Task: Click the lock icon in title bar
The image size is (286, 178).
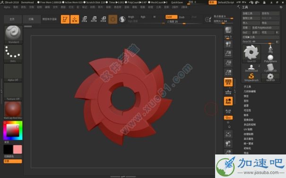Action: pos(264,2)
